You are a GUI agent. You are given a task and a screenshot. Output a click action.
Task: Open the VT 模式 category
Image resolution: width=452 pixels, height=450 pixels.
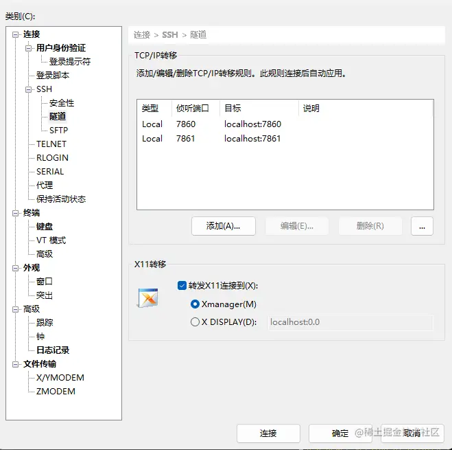tap(51, 240)
